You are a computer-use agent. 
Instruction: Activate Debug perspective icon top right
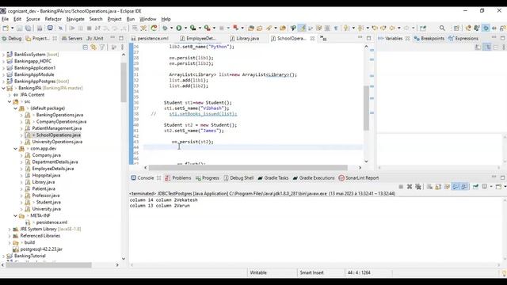[x=486, y=28]
